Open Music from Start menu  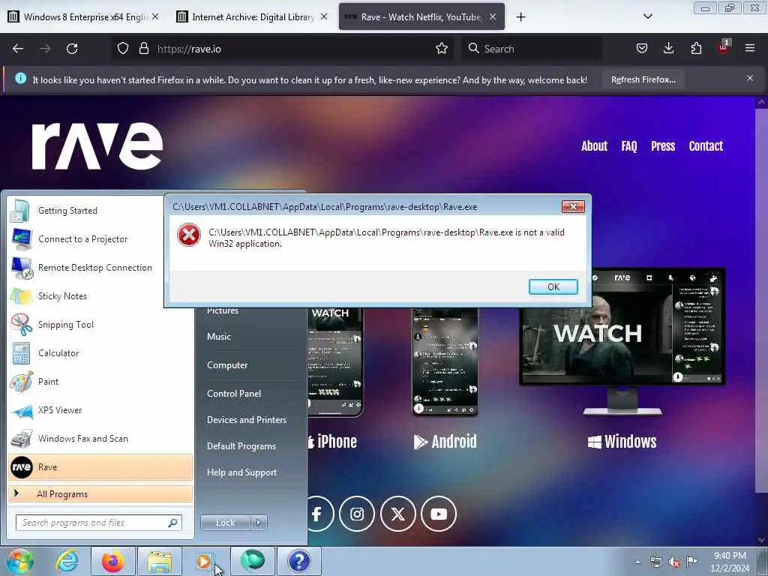pyautogui.click(x=219, y=337)
